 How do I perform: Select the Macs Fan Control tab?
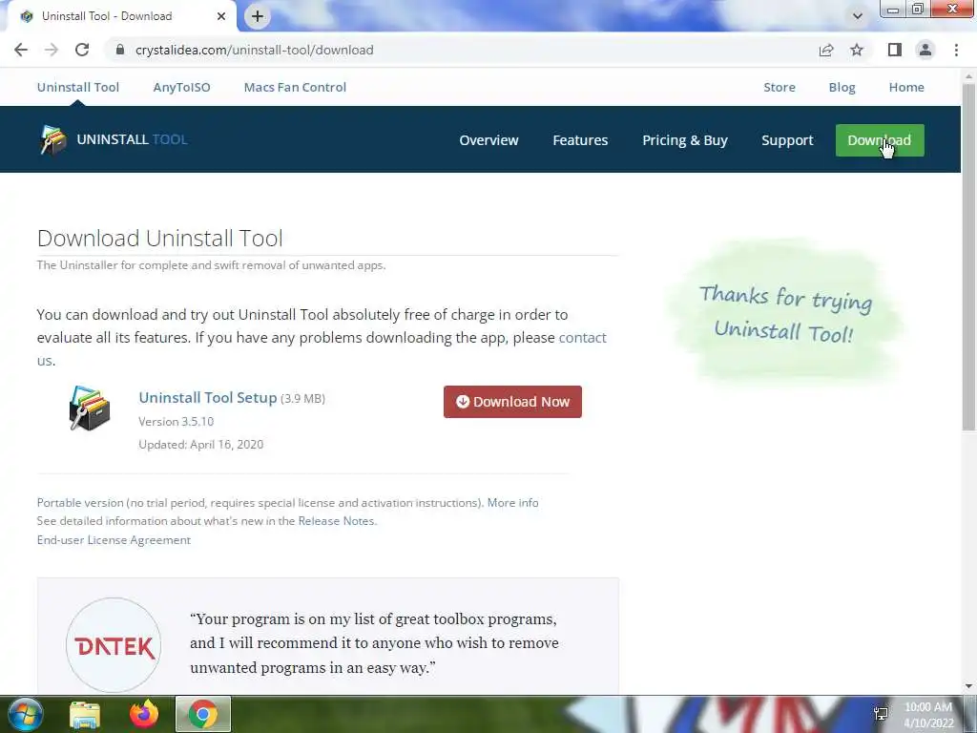[295, 87]
